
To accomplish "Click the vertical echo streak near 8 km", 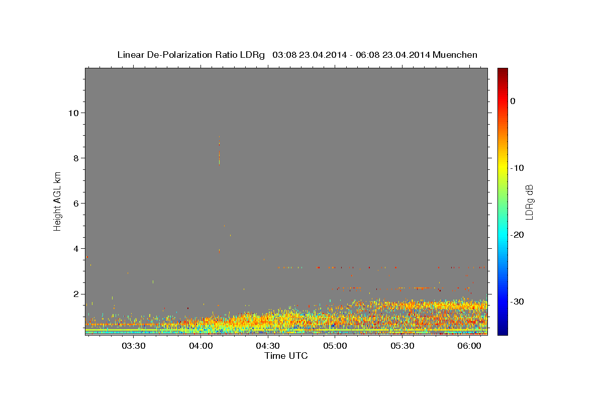I will [x=219, y=151].
